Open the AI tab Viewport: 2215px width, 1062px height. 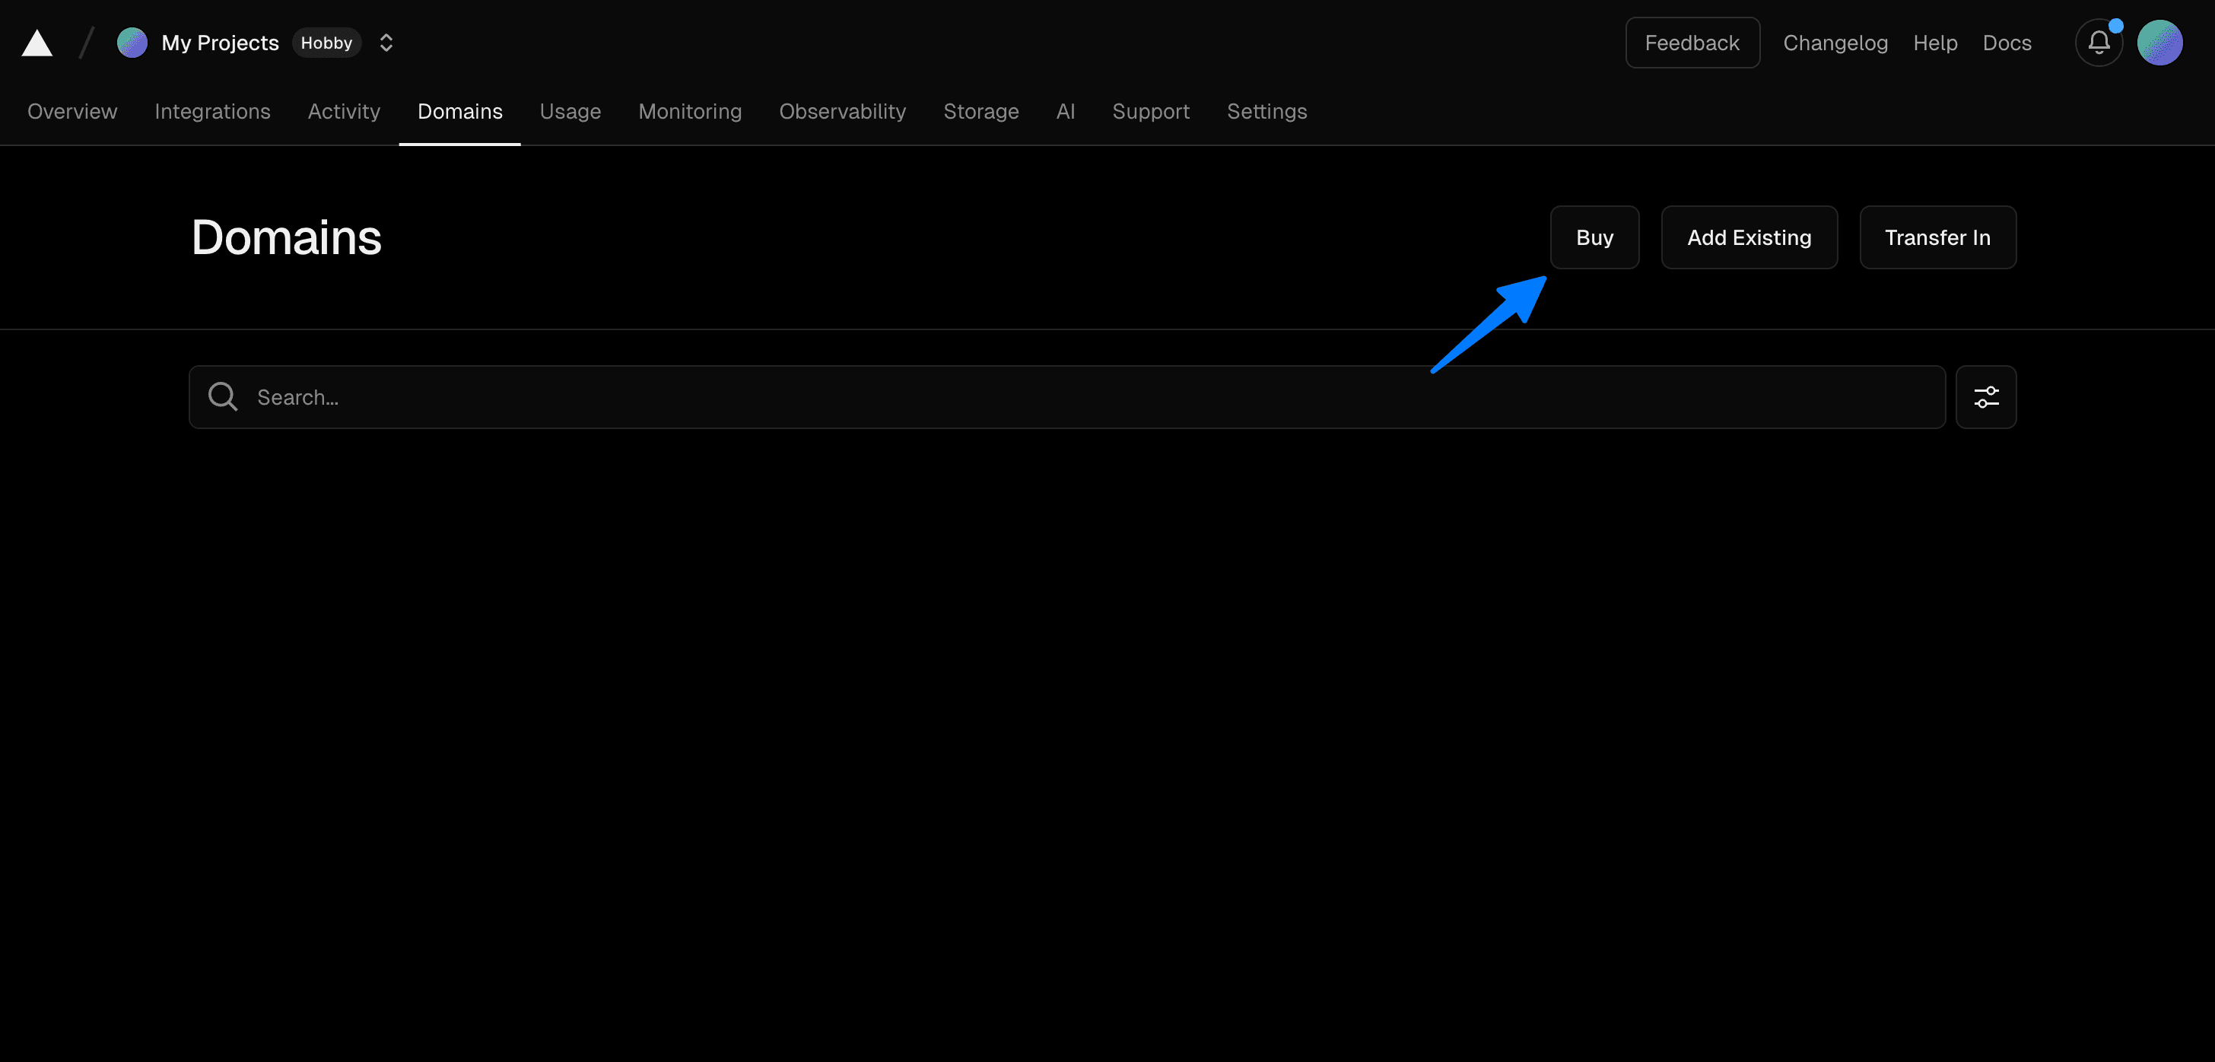1066,112
